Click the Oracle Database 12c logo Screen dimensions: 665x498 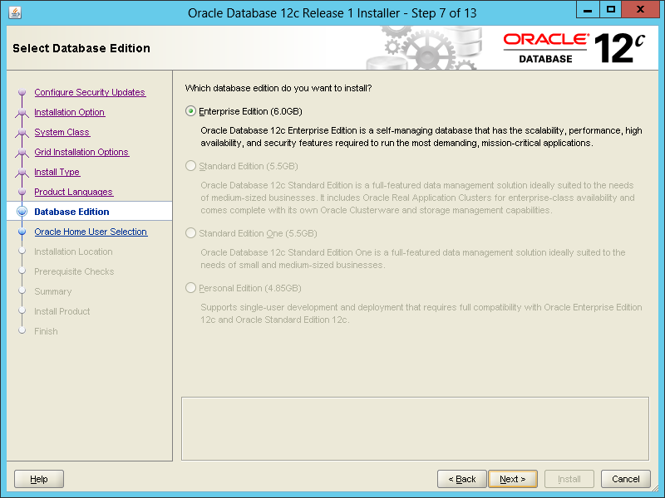pyautogui.click(x=574, y=48)
